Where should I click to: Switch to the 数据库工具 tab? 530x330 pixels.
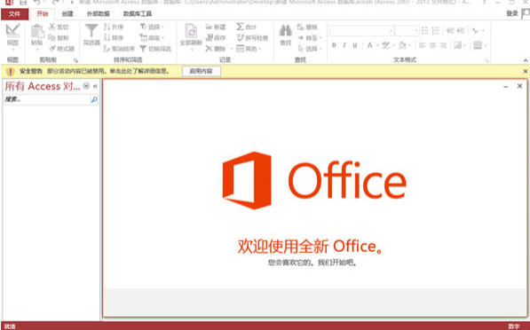138,14
